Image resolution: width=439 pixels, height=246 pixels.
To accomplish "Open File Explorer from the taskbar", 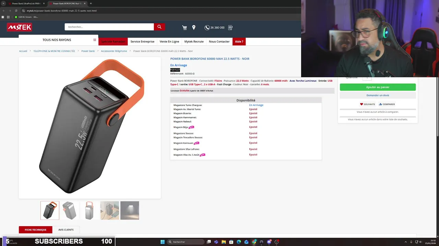I will point(224,242).
